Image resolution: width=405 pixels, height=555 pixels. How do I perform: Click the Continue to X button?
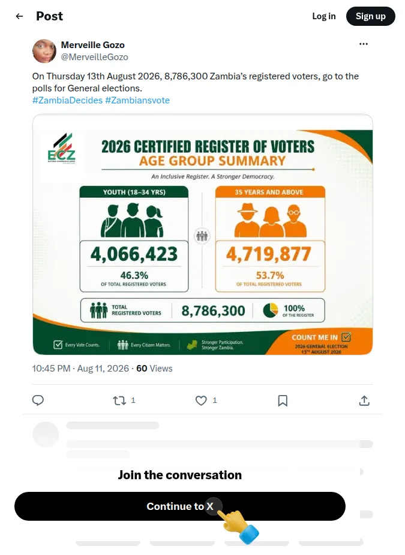pyautogui.click(x=180, y=506)
